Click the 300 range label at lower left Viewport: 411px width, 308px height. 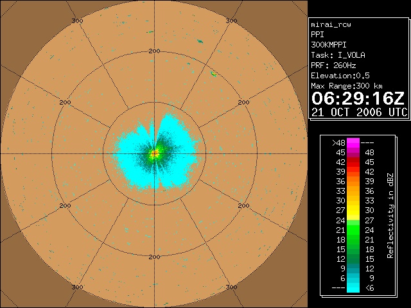pos(77,287)
